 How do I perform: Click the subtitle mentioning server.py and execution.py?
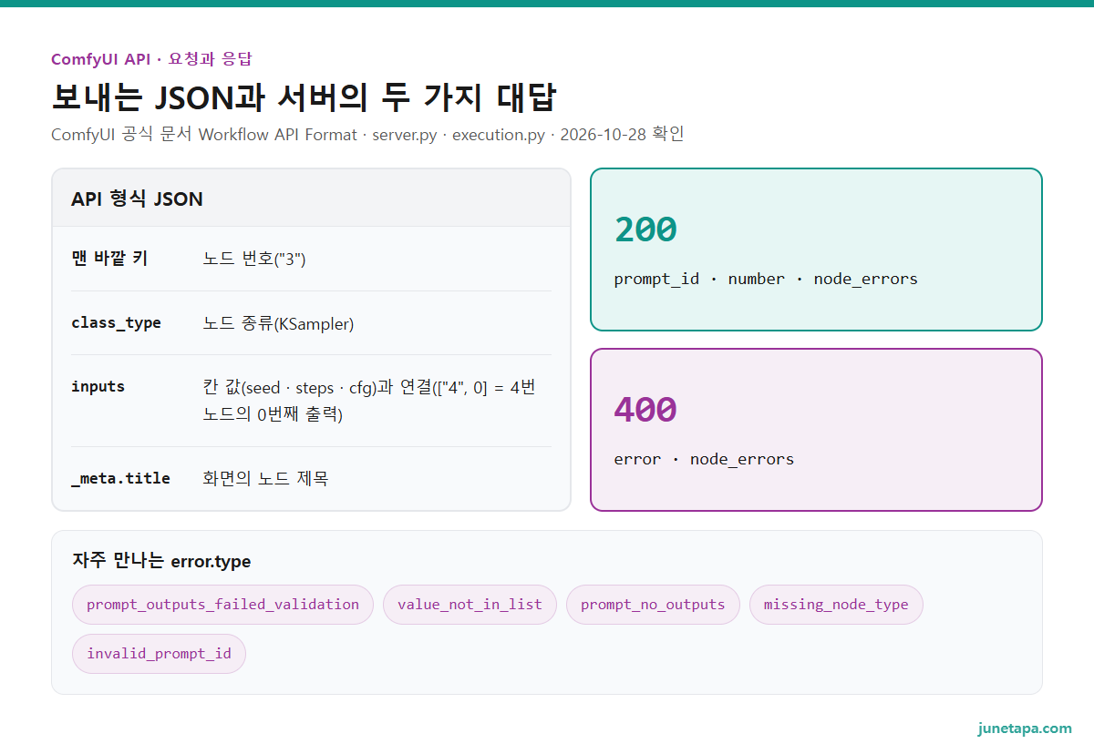(367, 135)
